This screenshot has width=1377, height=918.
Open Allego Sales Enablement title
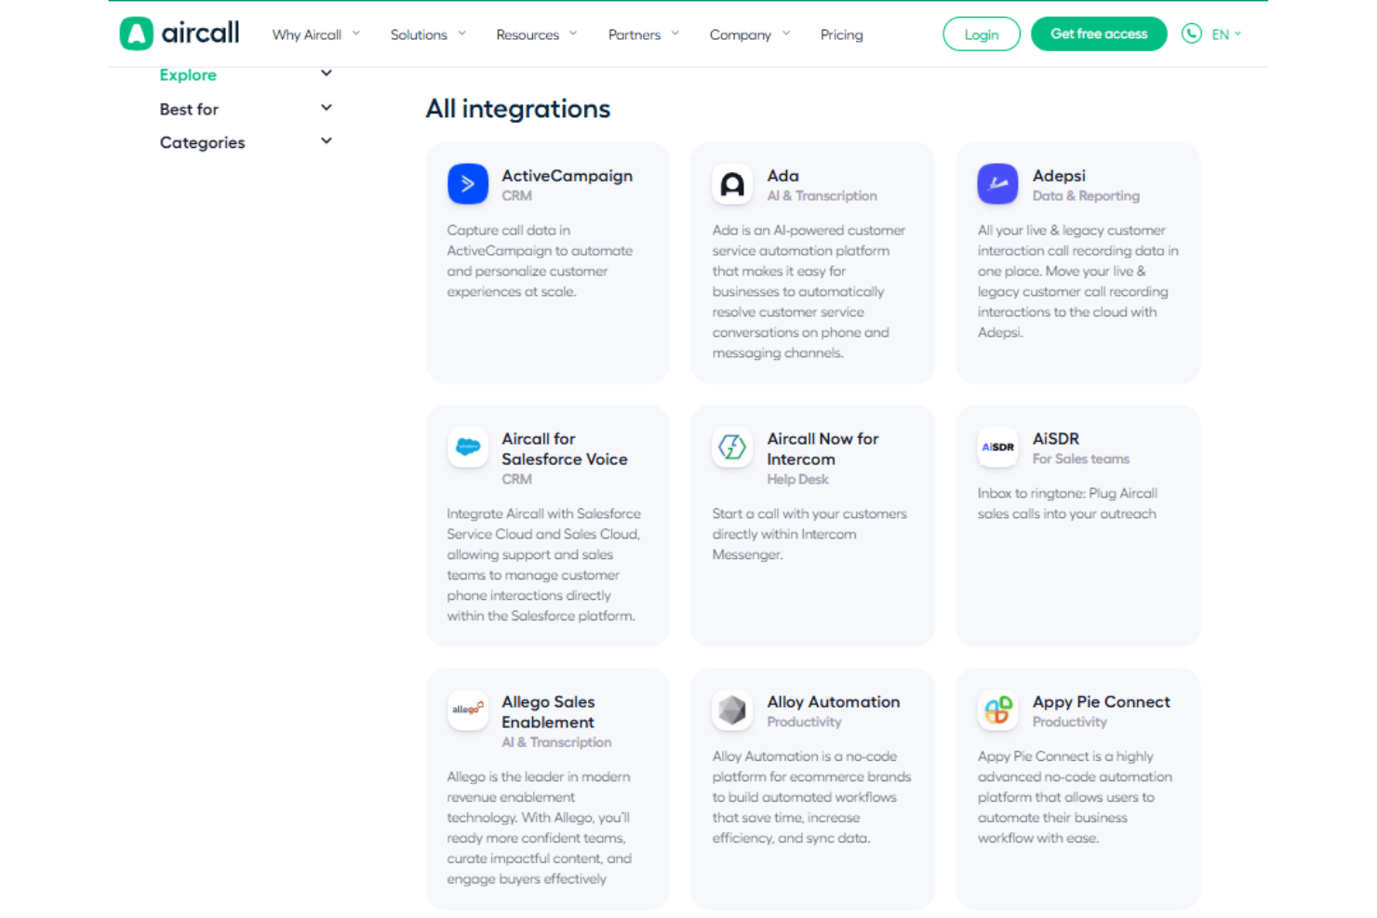tap(548, 712)
